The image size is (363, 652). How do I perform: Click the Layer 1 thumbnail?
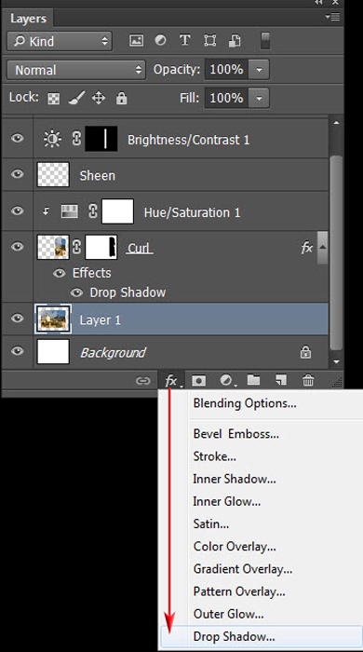point(53,319)
